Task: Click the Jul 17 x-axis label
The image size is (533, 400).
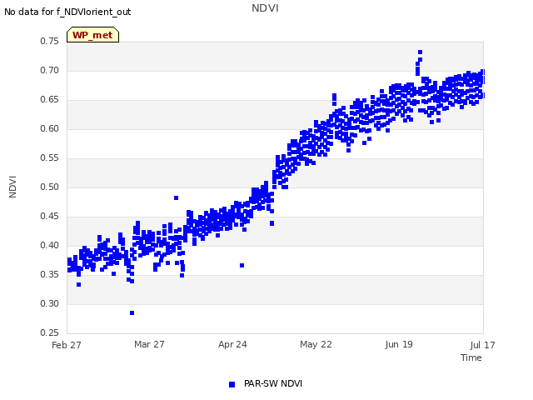Action: pyautogui.click(x=483, y=345)
